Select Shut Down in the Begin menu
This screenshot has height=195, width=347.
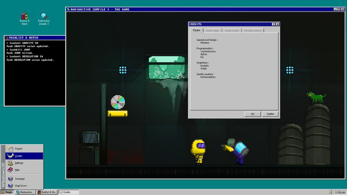pyautogui.click(x=24, y=186)
